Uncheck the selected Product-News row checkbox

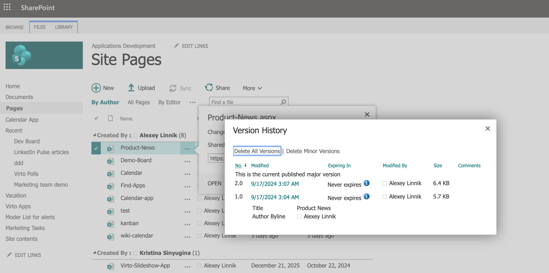point(96,148)
